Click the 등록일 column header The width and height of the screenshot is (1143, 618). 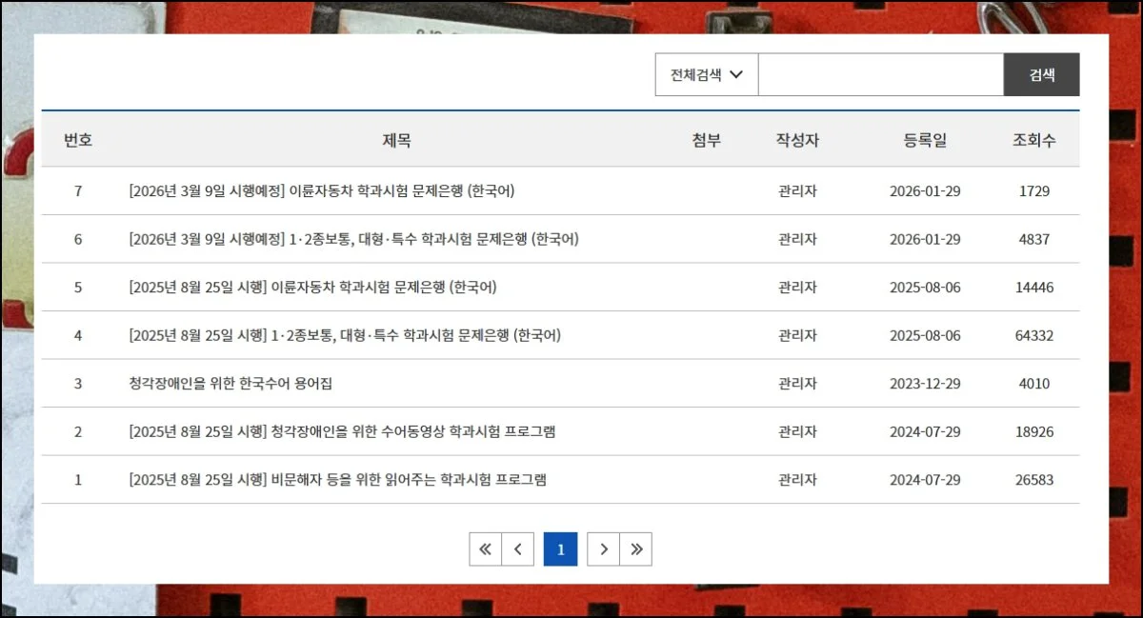[925, 140]
